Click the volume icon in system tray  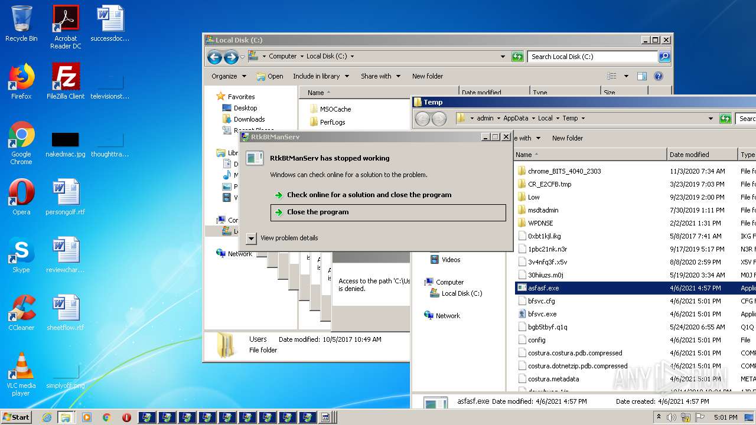(672, 417)
